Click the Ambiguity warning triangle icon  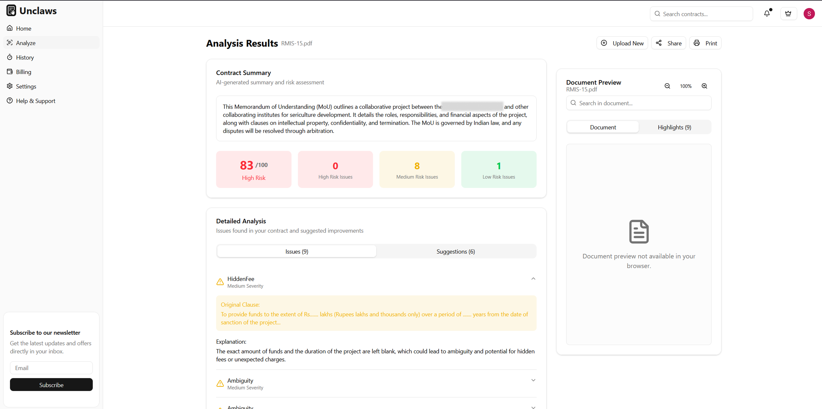(220, 384)
